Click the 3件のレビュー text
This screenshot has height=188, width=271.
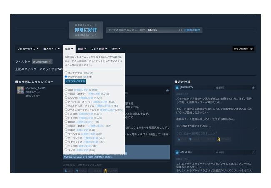(33, 96)
